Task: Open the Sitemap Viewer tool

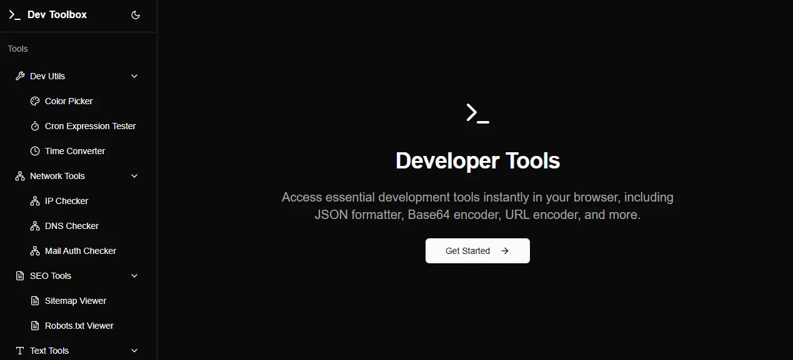Action: point(75,300)
